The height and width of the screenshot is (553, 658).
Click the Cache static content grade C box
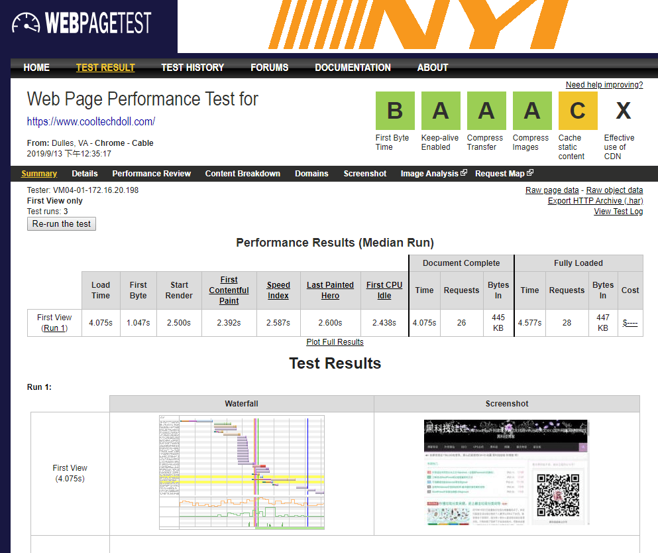tap(578, 111)
